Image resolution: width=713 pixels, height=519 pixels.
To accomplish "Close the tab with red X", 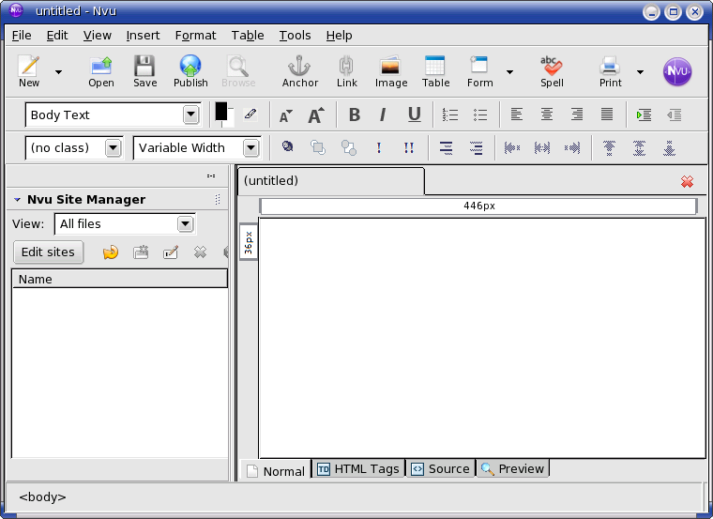I will (687, 182).
